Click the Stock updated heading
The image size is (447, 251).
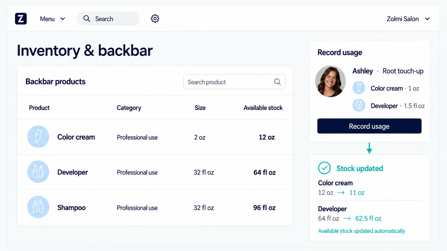point(360,168)
